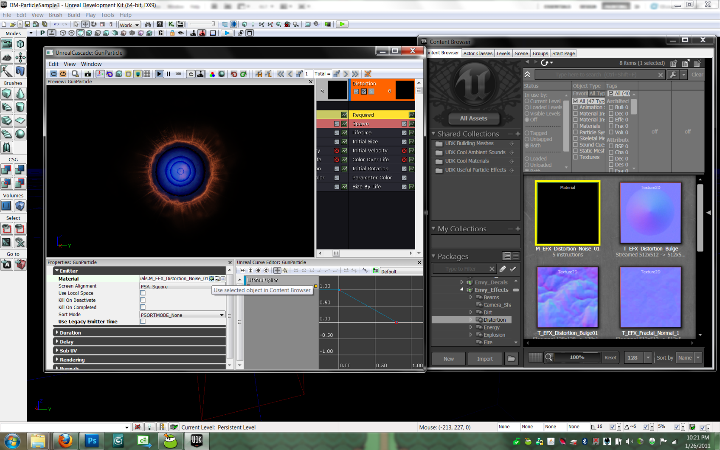This screenshot has width=720, height=450.
Task: Open the Build menu in main menu bar
Action: [74, 15]
